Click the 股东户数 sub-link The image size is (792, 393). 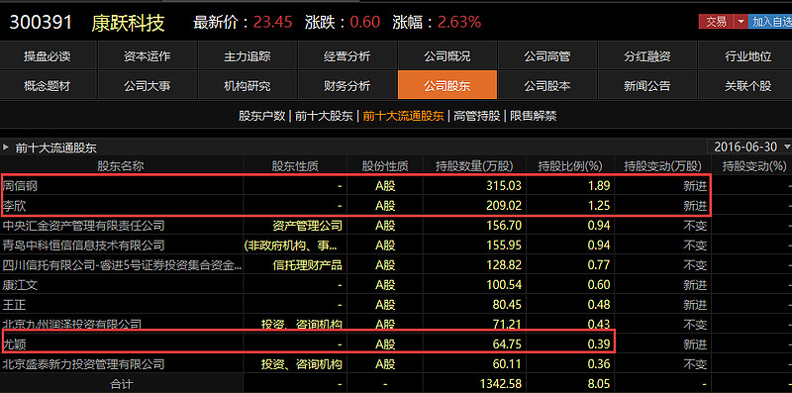[261, 116]
